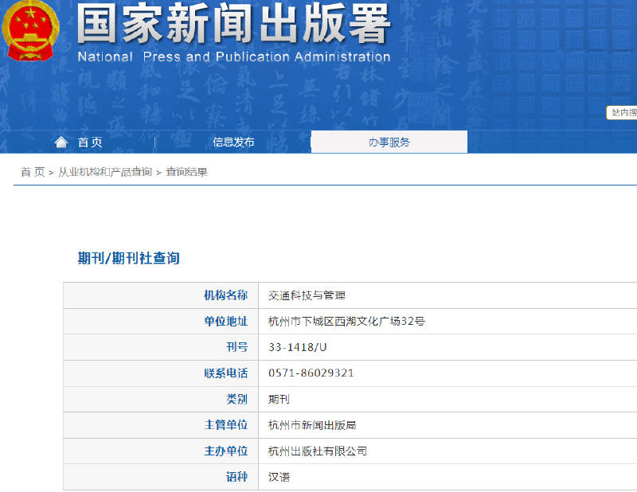Select the phone number 0571-86029321
Viewport: 637px width, 492px height.
(x=311, y=373)
